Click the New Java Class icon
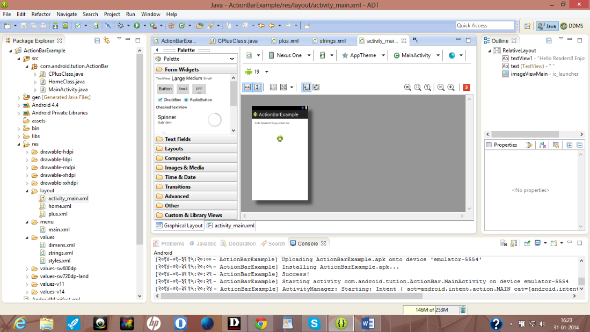 pyautogui.click(x=182, y=26)
